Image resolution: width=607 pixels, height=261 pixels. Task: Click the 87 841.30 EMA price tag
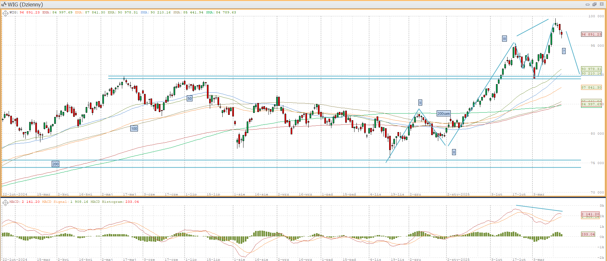[x=591, y=87]
